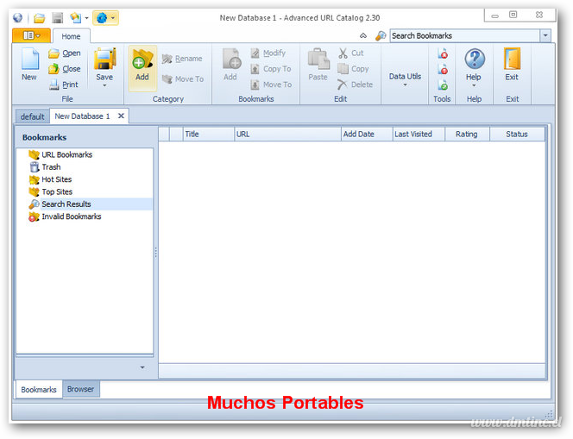This screenshot has height=439, width=573.
Task: Open the orange application menu button
Action: [x=31, y=35]
